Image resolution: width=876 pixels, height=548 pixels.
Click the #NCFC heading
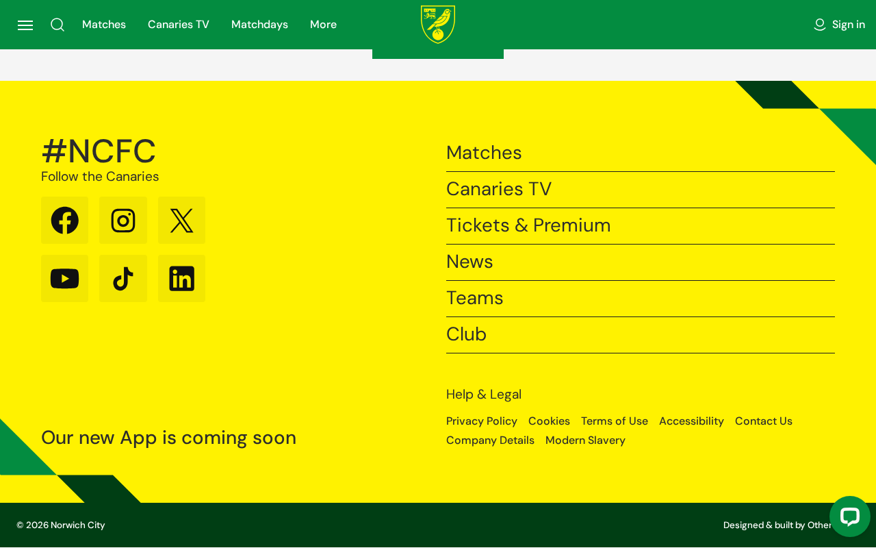[x=99, y=151]
